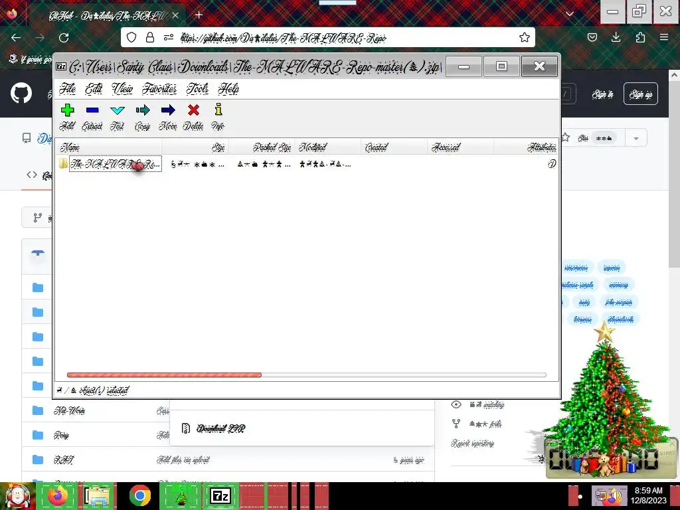This screenshot has width=680, height=510.
Task: Open the Pocket save icon in Firefox
Action: tap(592, 38)
